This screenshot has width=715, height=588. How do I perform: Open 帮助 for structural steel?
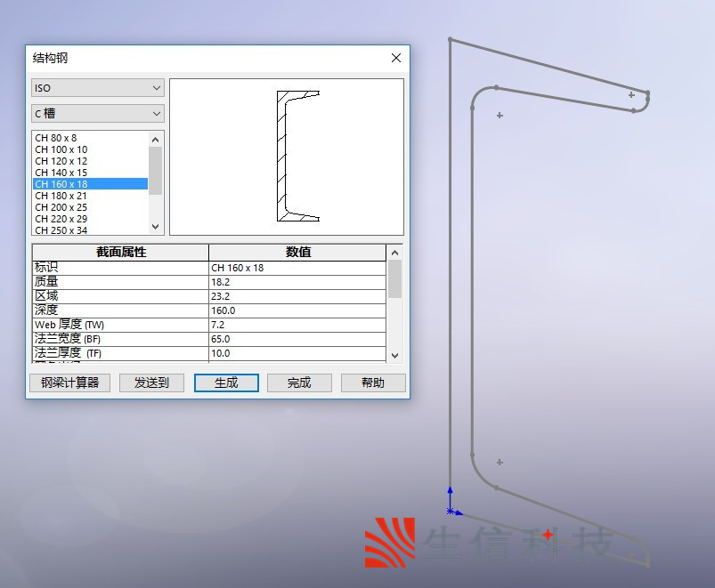coord(373,383)
